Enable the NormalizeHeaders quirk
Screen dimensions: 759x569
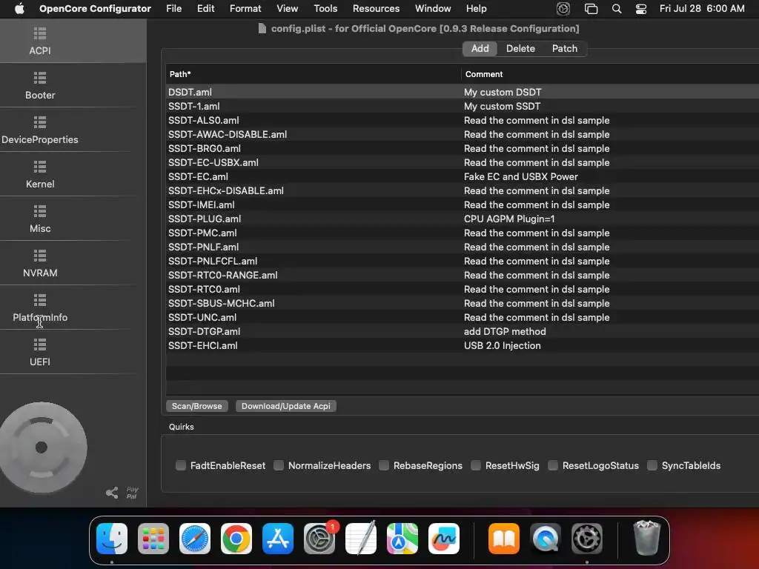tap(279, 465)
